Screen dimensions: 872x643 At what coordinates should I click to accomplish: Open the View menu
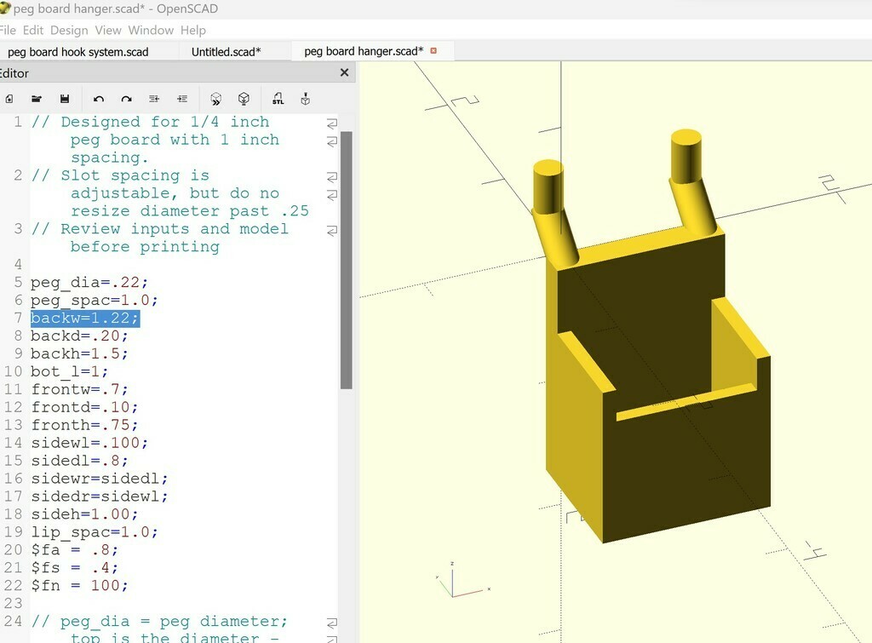[108, 31]
